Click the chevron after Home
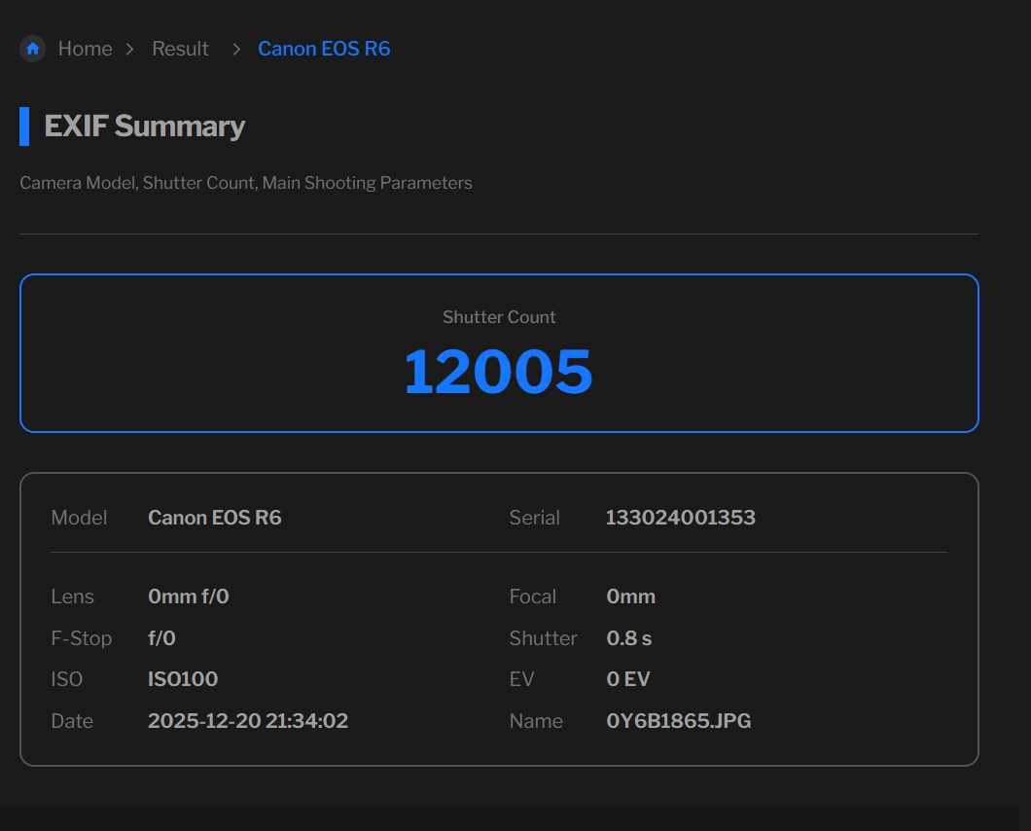This screenshot has height=831, width=1031. click(x=130, y=49)
